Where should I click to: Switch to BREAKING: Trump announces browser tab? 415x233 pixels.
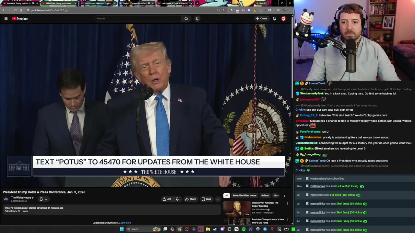point(59,3)
